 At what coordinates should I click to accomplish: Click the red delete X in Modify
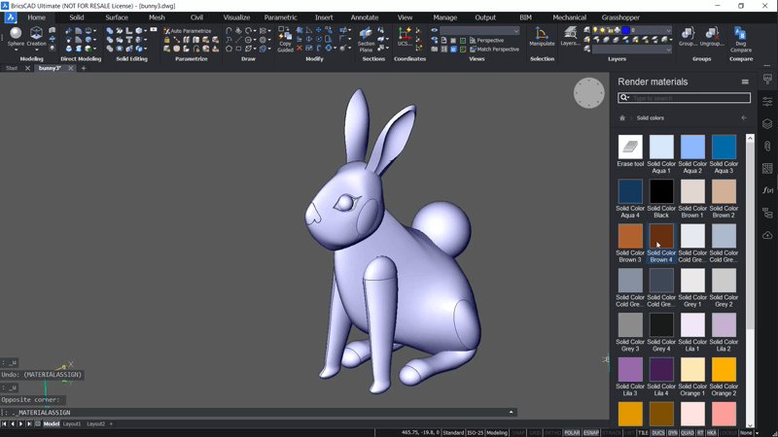click(300, 49)
